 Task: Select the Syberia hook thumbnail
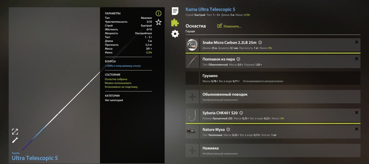[192, 115]
